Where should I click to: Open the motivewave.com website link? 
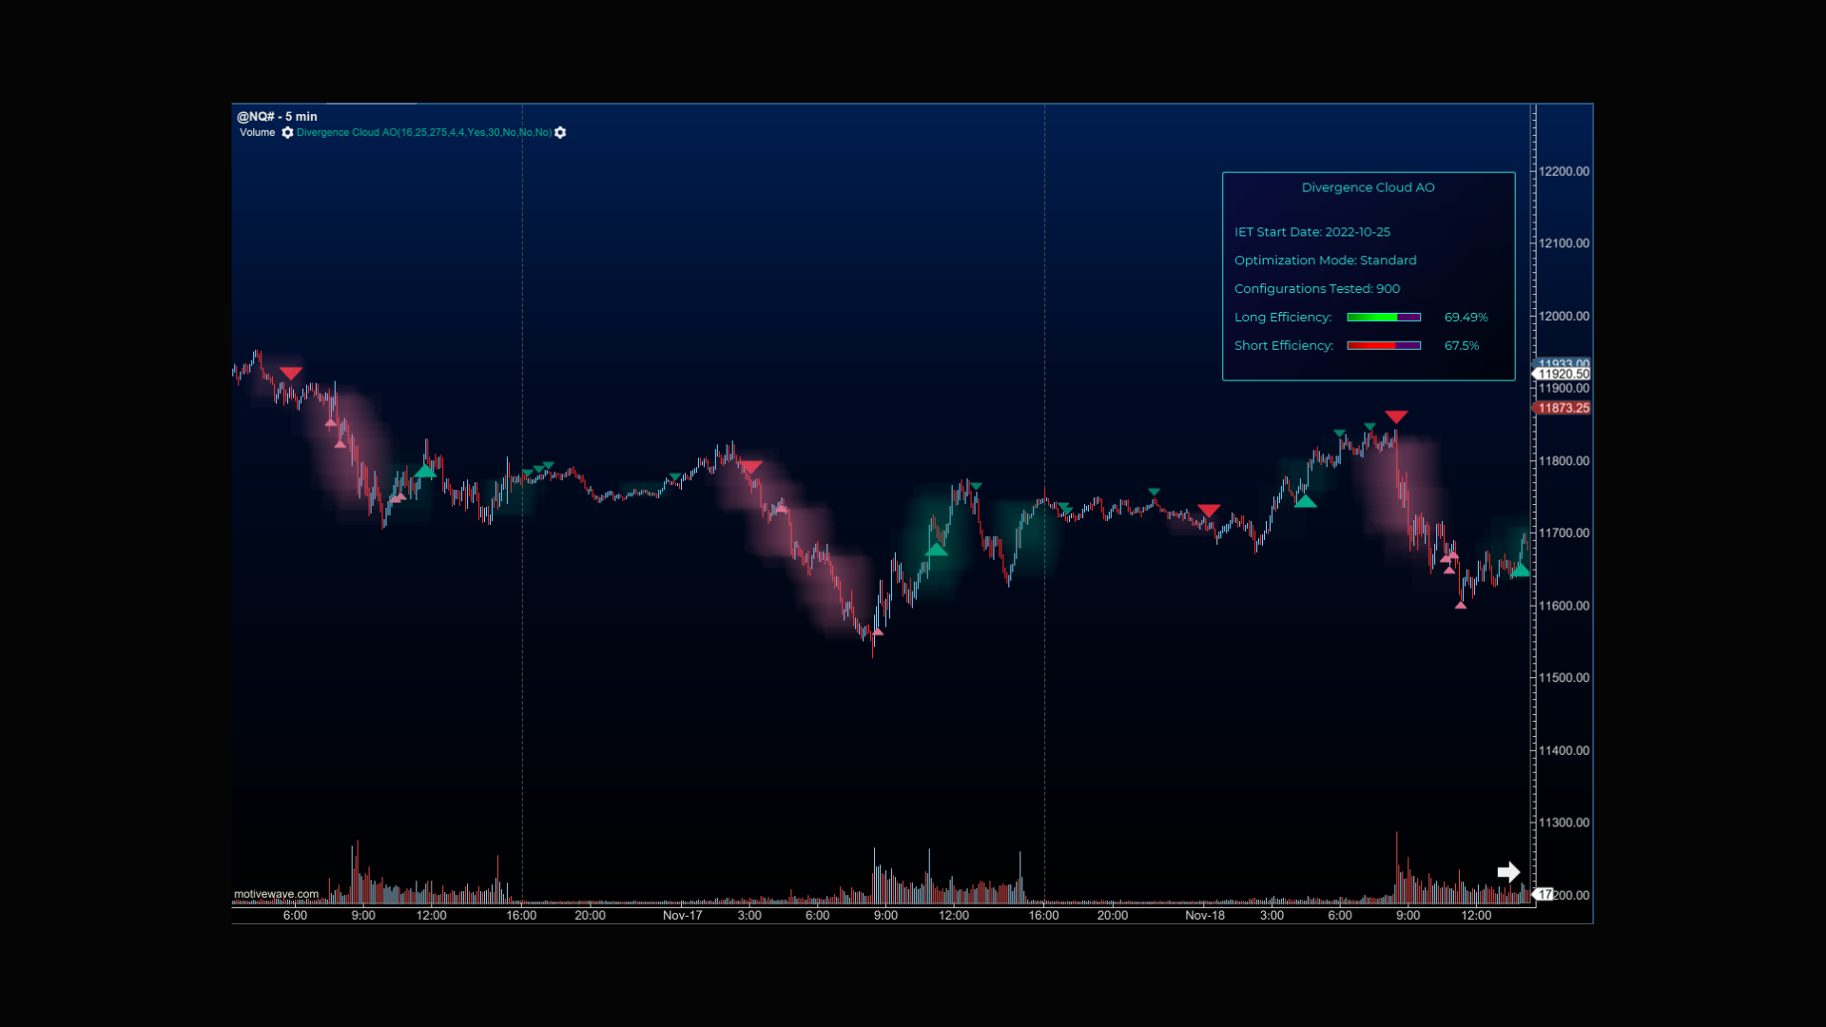coord(277,894)
